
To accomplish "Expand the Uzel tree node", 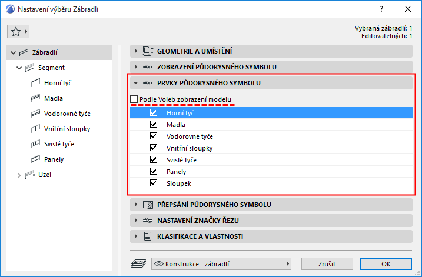I will [19, 175].
